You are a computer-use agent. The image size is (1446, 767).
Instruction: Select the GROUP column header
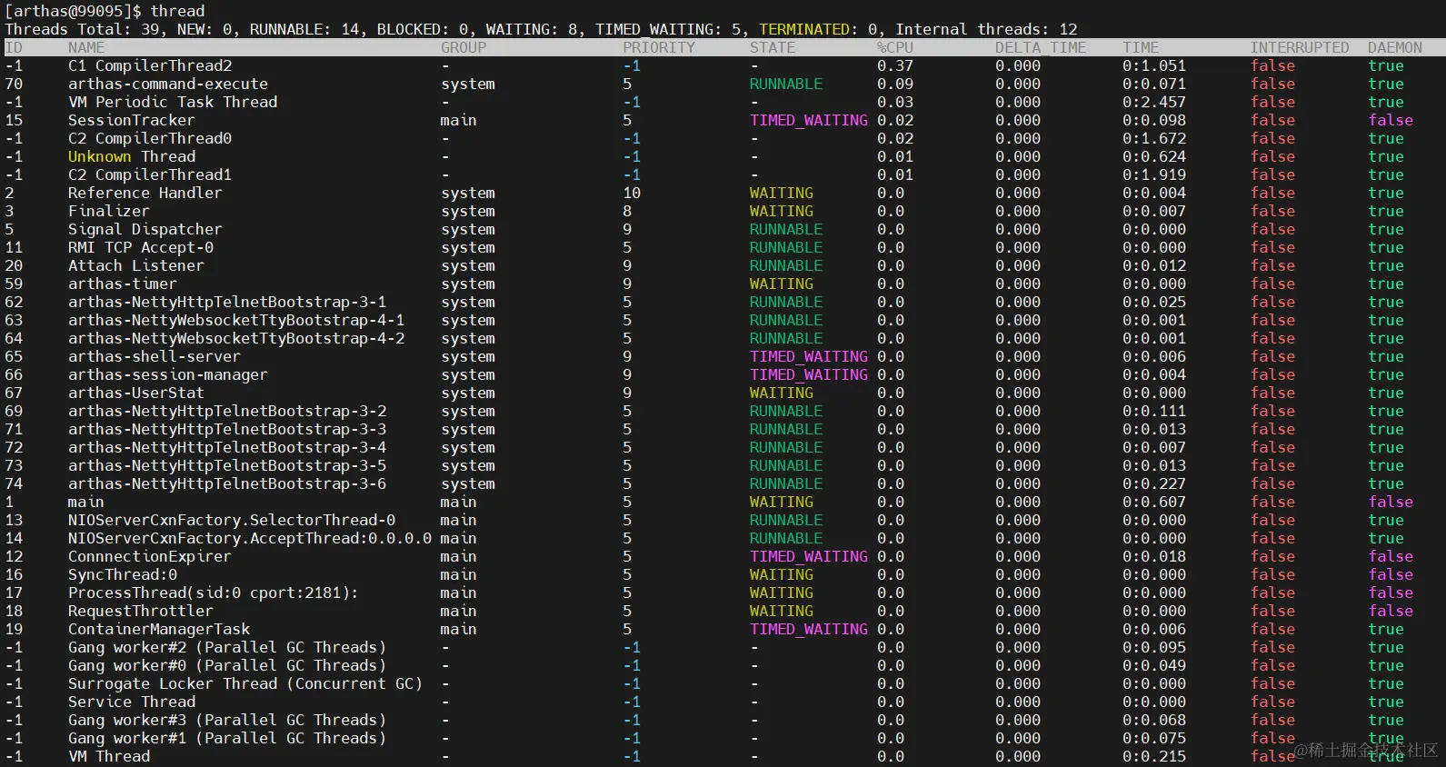[464, 47]
